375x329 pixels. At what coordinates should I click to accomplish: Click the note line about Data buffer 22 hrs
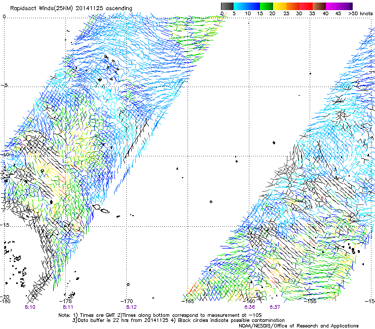pyautogui.click(x=178, y=320)
